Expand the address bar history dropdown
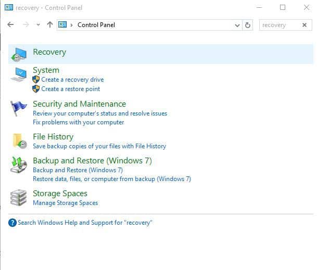Viewport: 317px width, 270px height. click(237, 25)
